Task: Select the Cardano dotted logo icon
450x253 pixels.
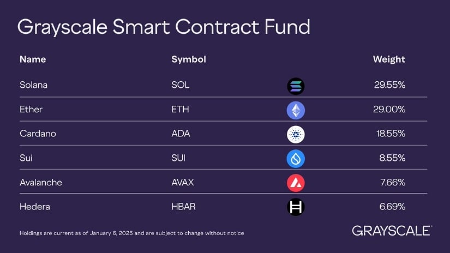Action: (296, 134)
